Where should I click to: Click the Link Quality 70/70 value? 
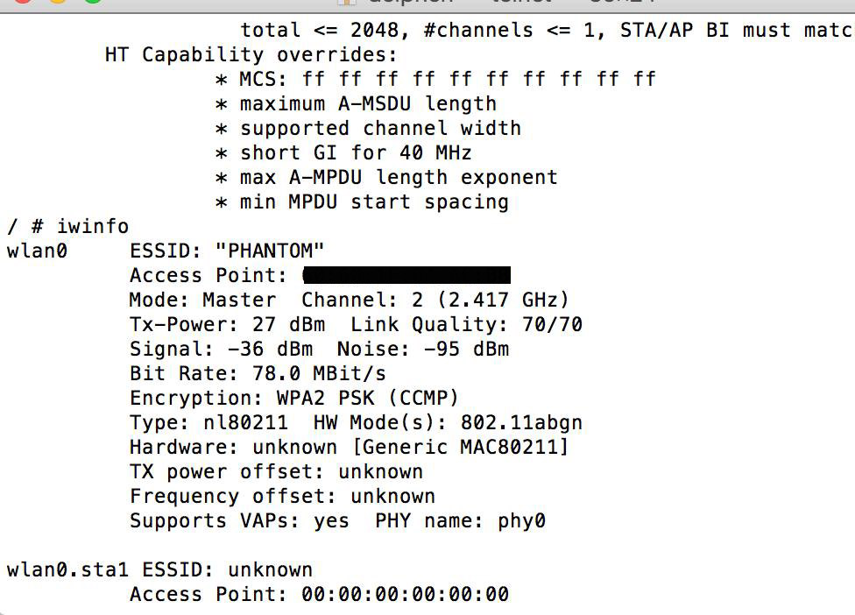pyautogui.click(x=552, y=324)
